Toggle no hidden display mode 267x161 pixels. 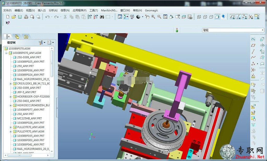tap(211, 17)
